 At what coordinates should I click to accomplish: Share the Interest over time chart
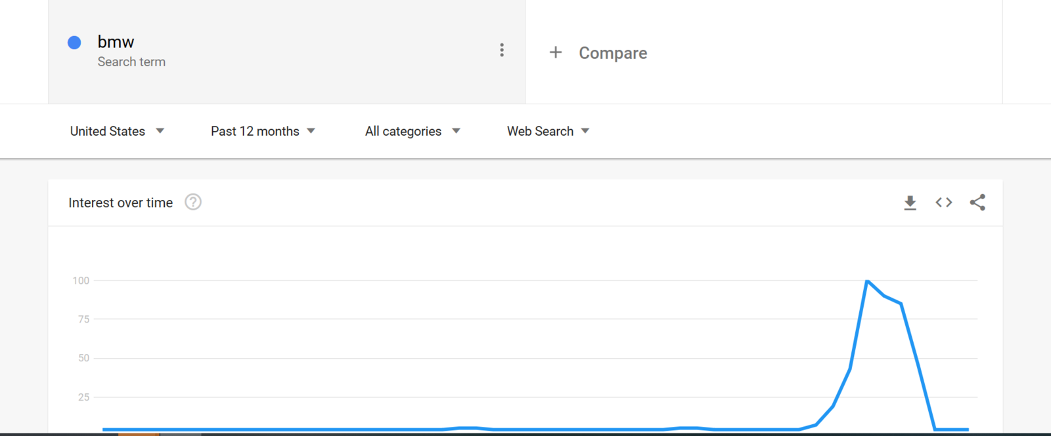[x=977, y=203]
